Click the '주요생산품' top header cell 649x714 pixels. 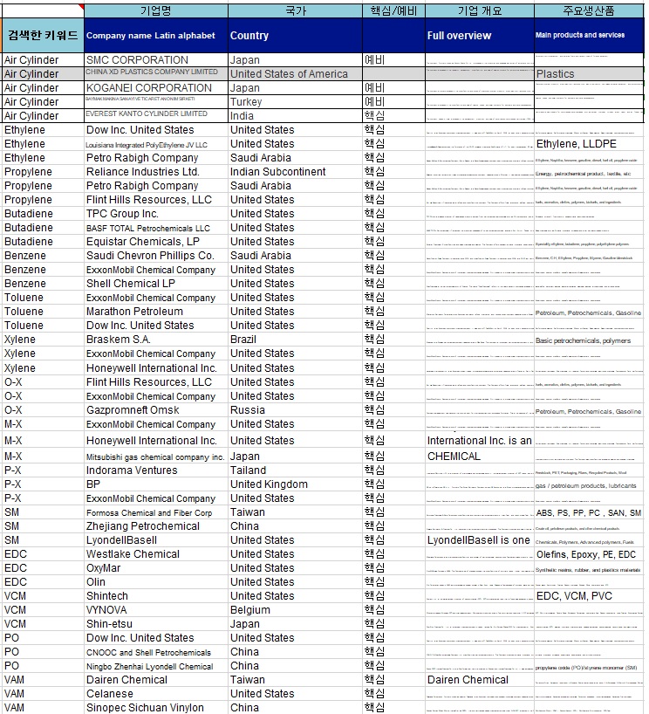[x=589, y=11]
